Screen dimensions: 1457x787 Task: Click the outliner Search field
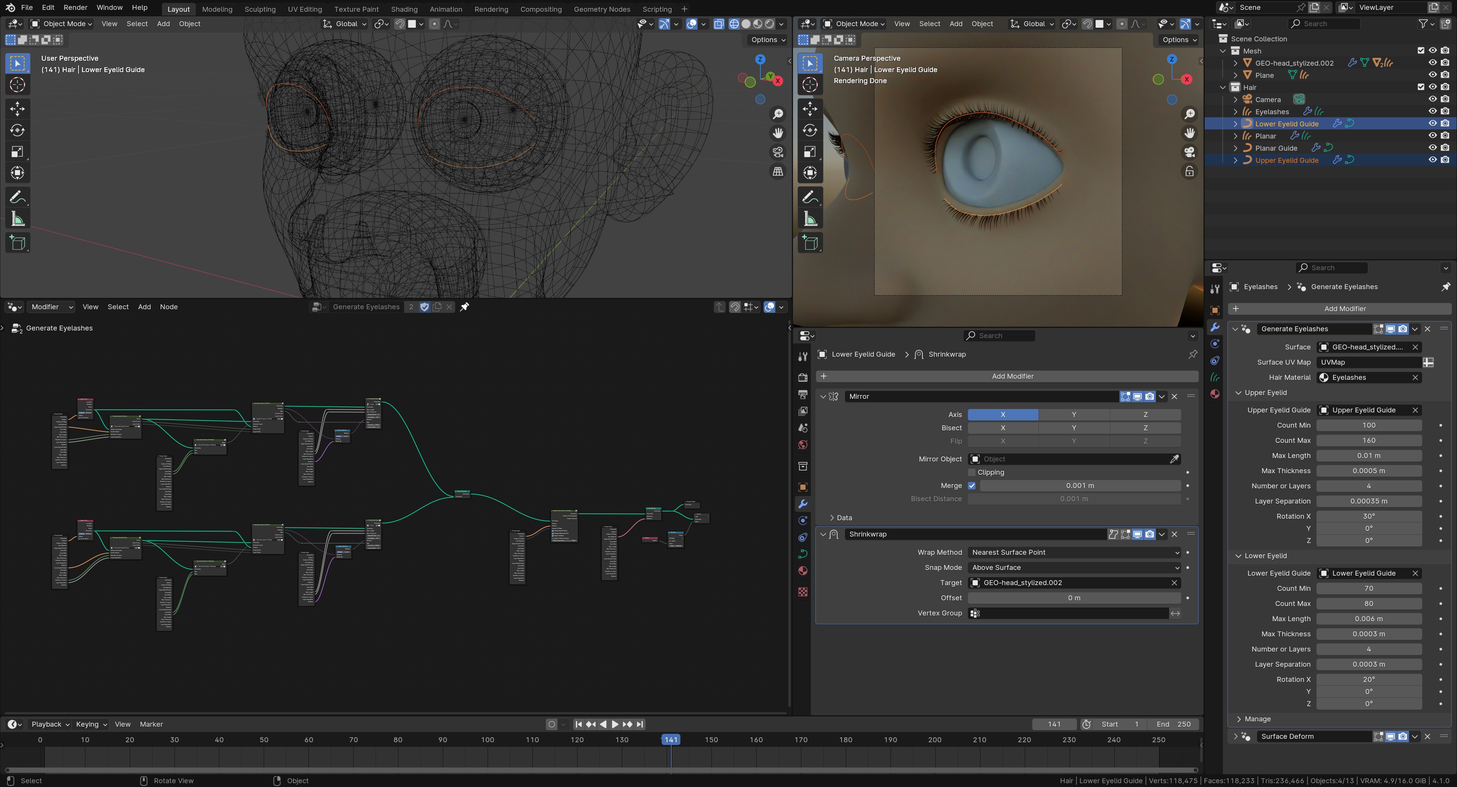coord(1323,24)
